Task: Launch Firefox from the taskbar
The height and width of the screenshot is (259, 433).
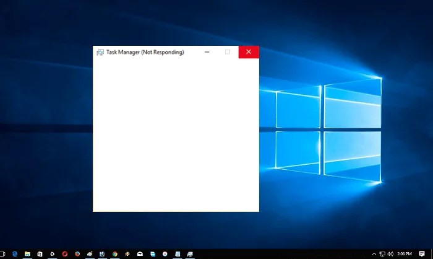Action: 77,254
